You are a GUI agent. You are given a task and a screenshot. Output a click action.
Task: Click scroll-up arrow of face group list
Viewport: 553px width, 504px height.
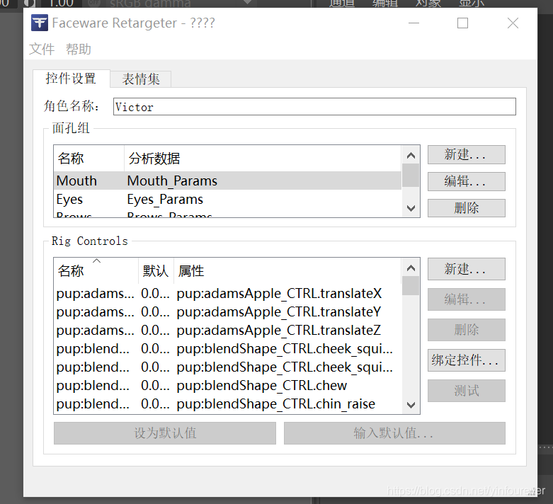[x=411, y=155]
